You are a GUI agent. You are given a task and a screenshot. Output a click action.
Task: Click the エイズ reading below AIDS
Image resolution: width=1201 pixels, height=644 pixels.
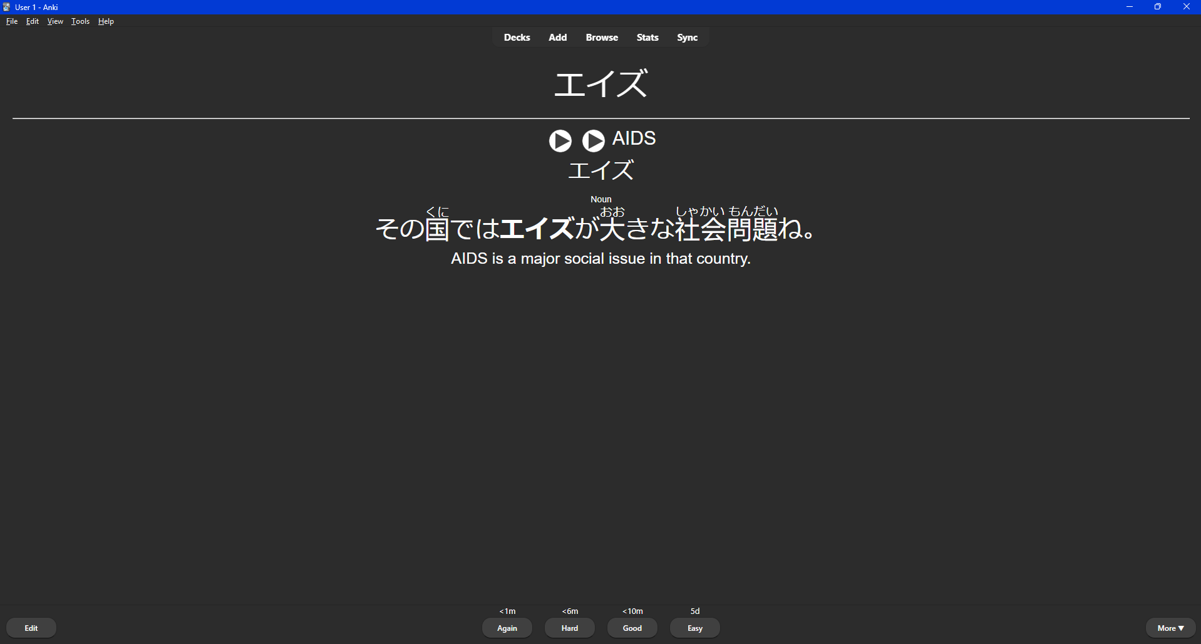[601, 170]
